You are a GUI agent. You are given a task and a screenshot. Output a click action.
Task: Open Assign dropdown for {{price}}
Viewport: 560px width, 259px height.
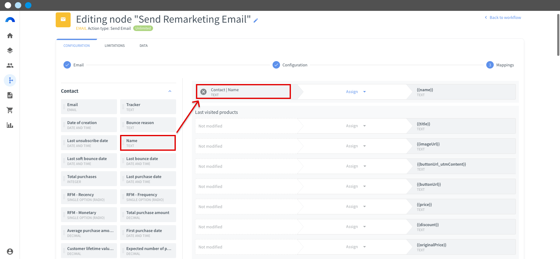point(356,207)
